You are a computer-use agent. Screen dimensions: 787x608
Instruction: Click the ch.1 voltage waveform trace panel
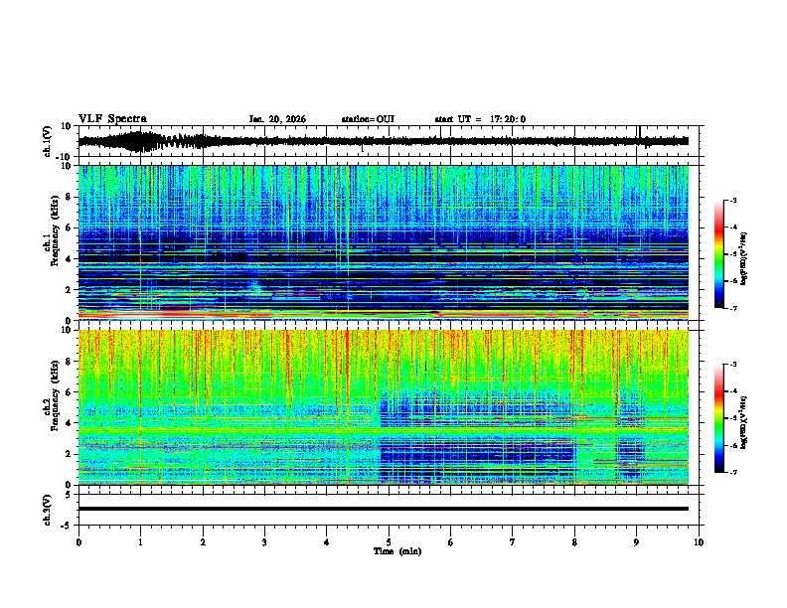pos(389,141)
